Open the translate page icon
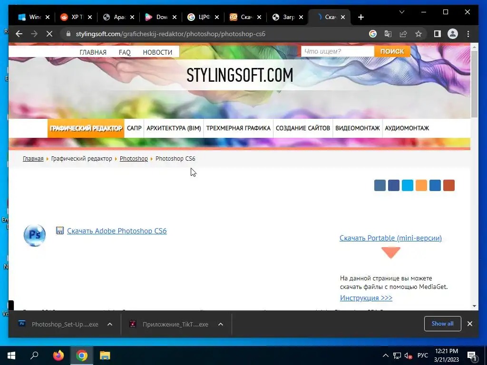487x365 pixels. point(388,34)
